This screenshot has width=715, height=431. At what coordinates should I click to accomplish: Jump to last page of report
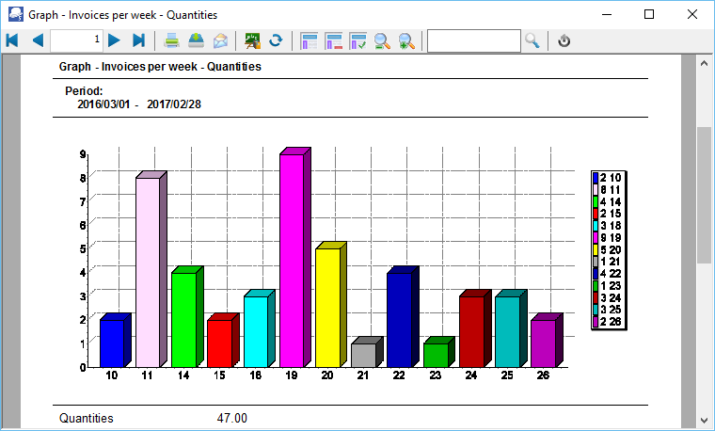point(138,40)
